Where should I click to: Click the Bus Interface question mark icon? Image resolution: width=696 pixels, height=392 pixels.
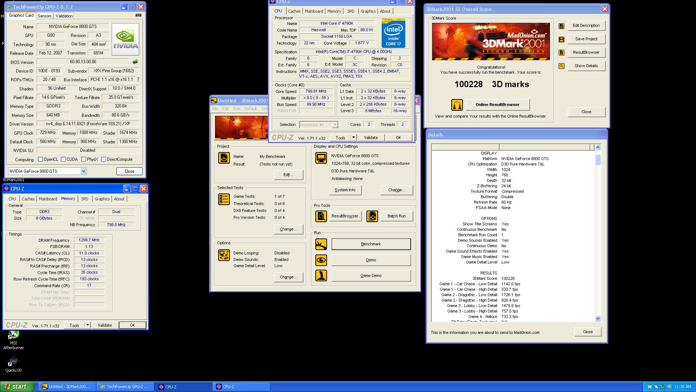pos(138,79)
